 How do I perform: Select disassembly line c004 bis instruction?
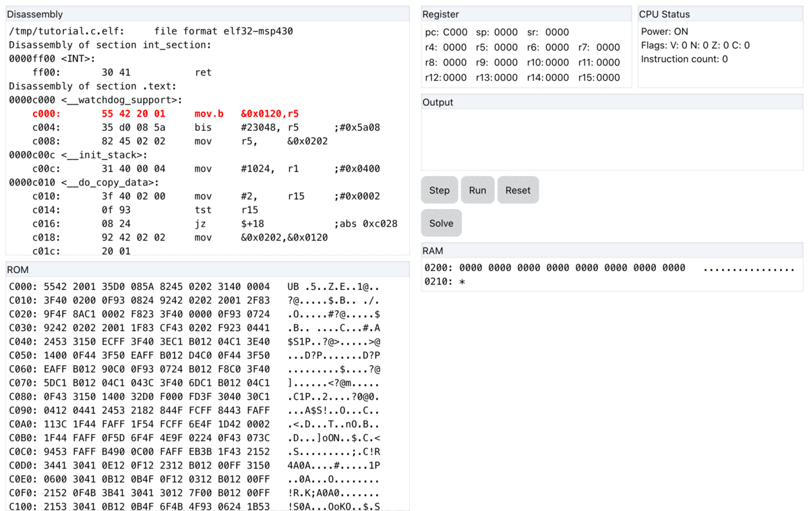click(206, 127)
